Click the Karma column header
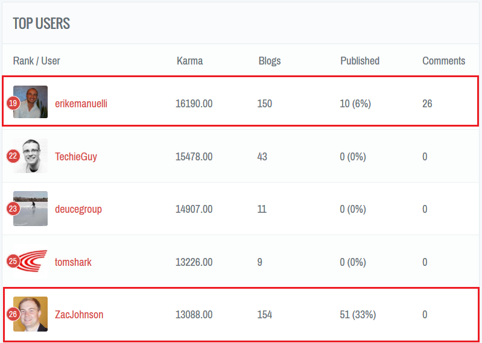The image size is (482, 343). point(189,61)
